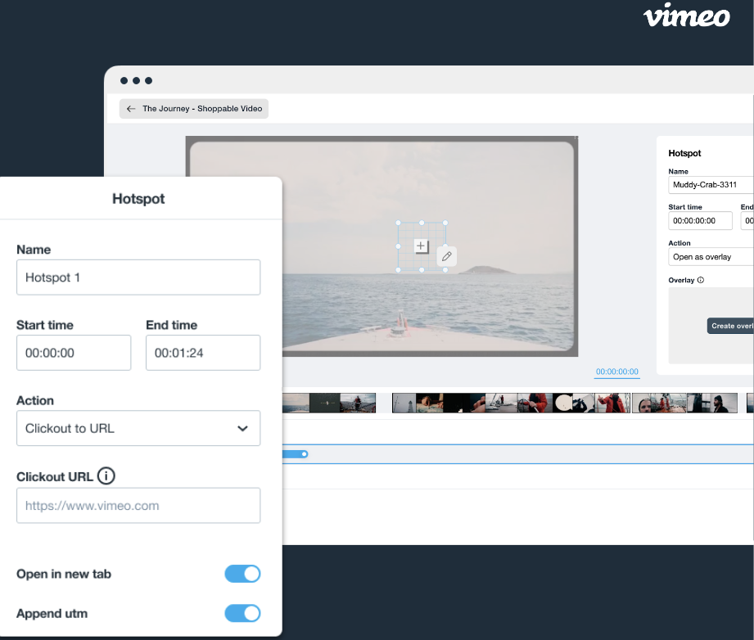Click the End time 00:01:24 field

[203, 353]
